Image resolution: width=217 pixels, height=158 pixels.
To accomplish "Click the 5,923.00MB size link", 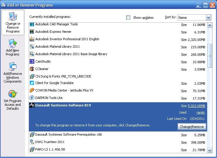I will coord(196,106).
